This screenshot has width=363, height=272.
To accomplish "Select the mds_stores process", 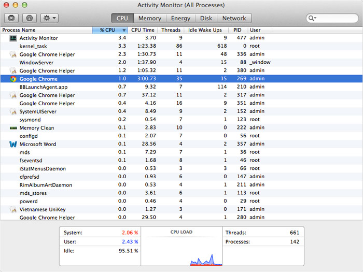I will (x=181, y=193).
